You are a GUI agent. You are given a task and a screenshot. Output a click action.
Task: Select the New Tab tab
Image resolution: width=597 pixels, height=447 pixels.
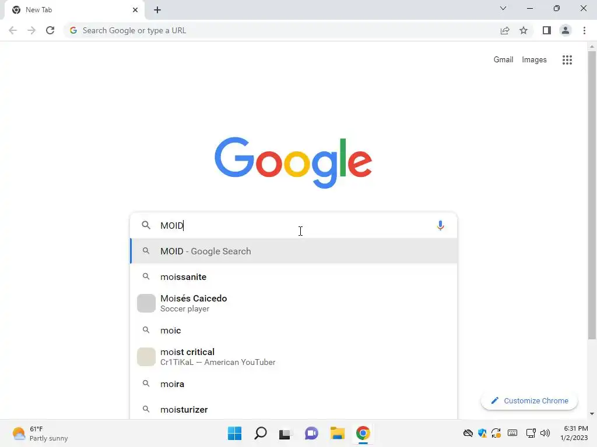point(74,10)
